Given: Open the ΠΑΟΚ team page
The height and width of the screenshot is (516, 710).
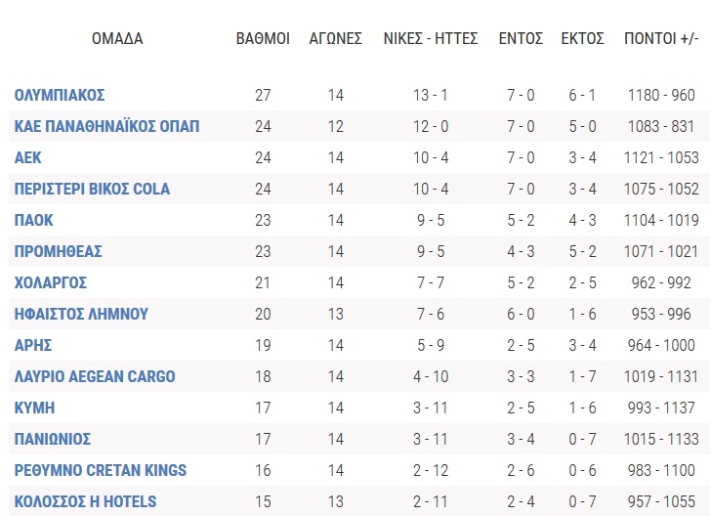Looking at the screenshot, I should point(33,220).
